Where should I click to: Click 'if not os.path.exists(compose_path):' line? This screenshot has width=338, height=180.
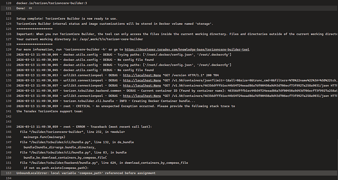(56, 168)
